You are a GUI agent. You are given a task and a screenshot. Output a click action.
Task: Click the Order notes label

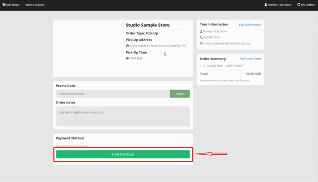[66, 103]
